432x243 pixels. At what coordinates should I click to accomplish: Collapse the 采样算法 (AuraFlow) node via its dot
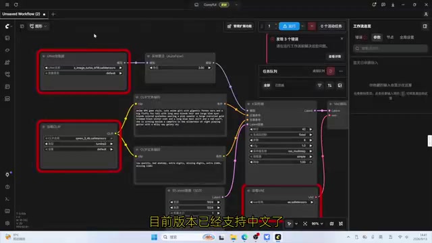(148, 56)
